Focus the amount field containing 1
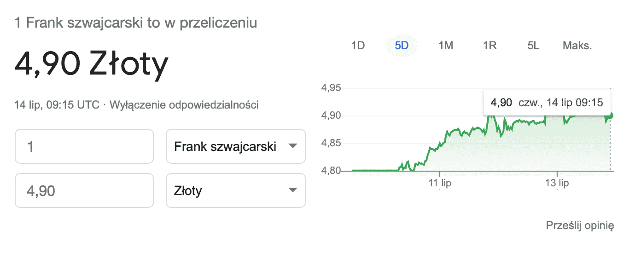Image resolution: width=641 pixels, height=265 pixels. point(84,146)
